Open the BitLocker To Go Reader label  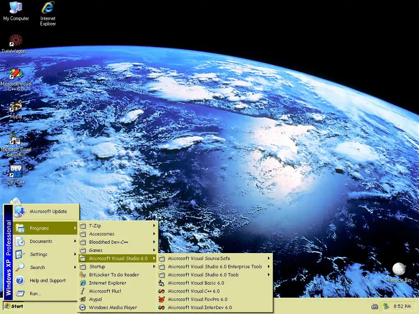(114, 275)
